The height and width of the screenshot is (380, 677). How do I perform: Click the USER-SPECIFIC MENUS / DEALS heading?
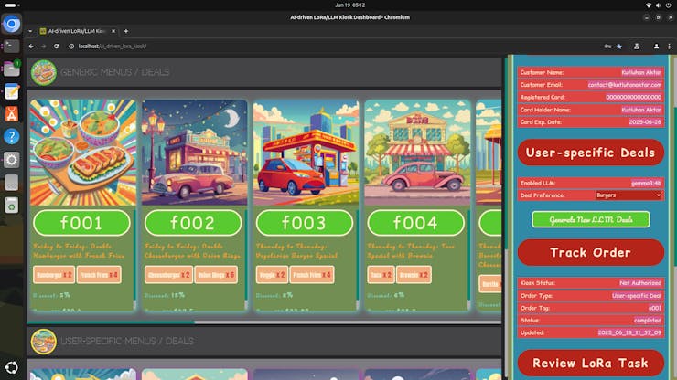click(x=127, y=342)
